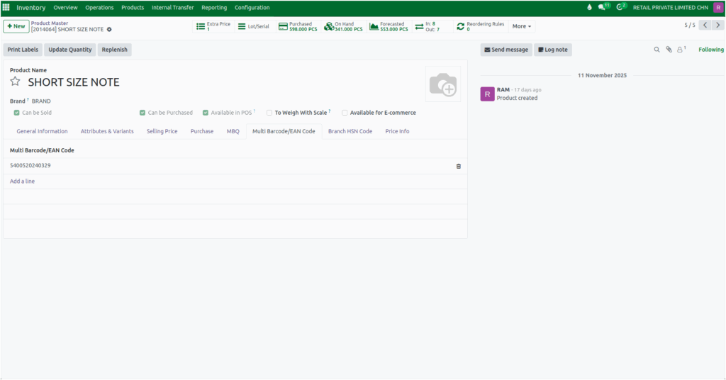Open the Extra Price stat button
Screen dimensions: 726x380
tap(213, 26)
